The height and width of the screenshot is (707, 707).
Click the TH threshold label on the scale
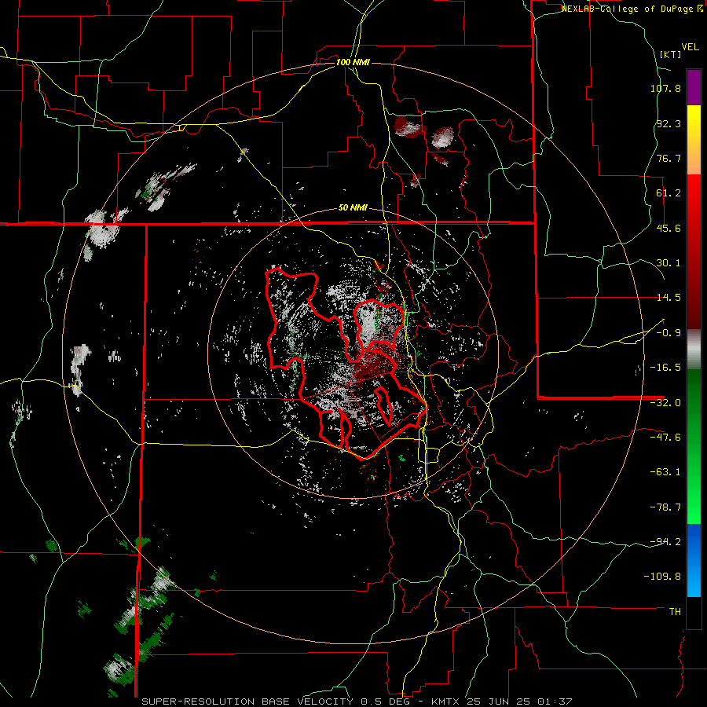(x=675, y=612)
